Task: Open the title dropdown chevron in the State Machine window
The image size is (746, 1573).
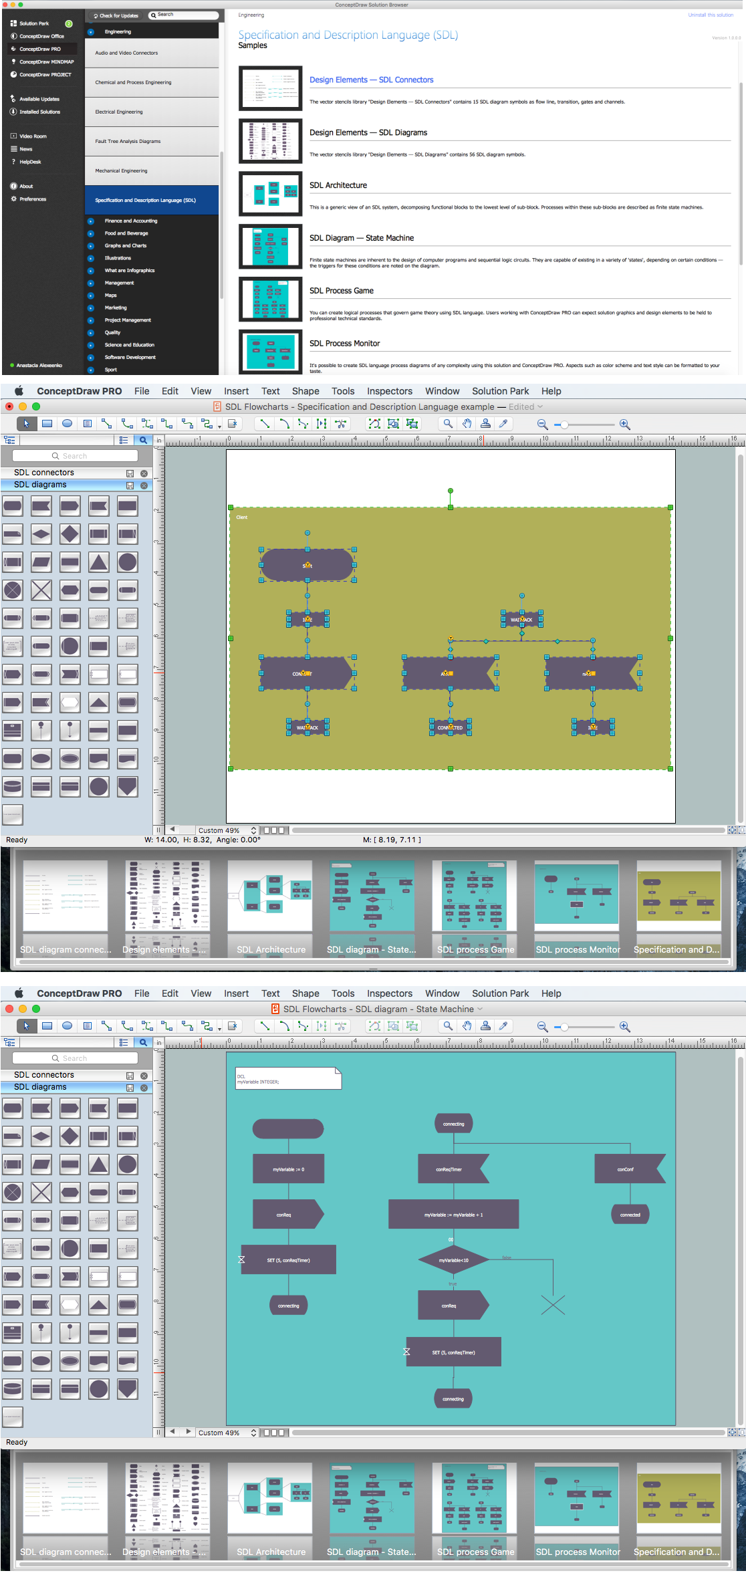Action: [x=480, y=1009]
